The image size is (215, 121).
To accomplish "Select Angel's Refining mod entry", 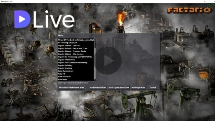I will (76, 65).
